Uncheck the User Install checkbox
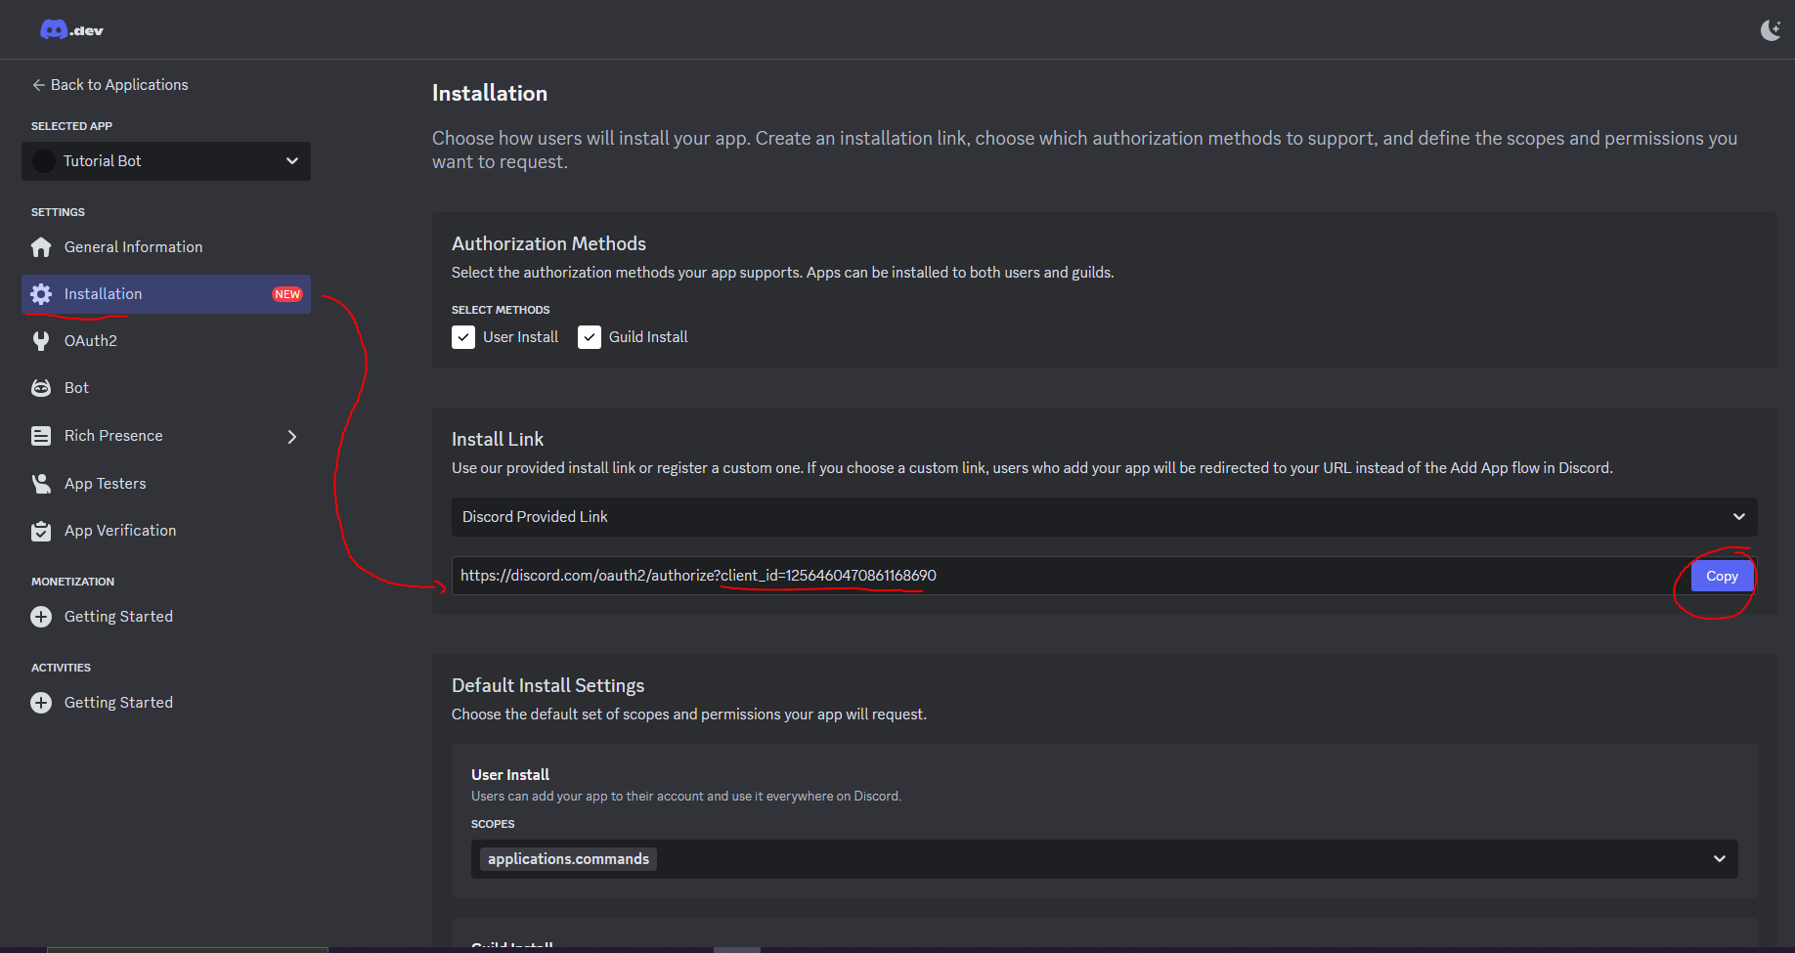 click(x=463, y=337)
